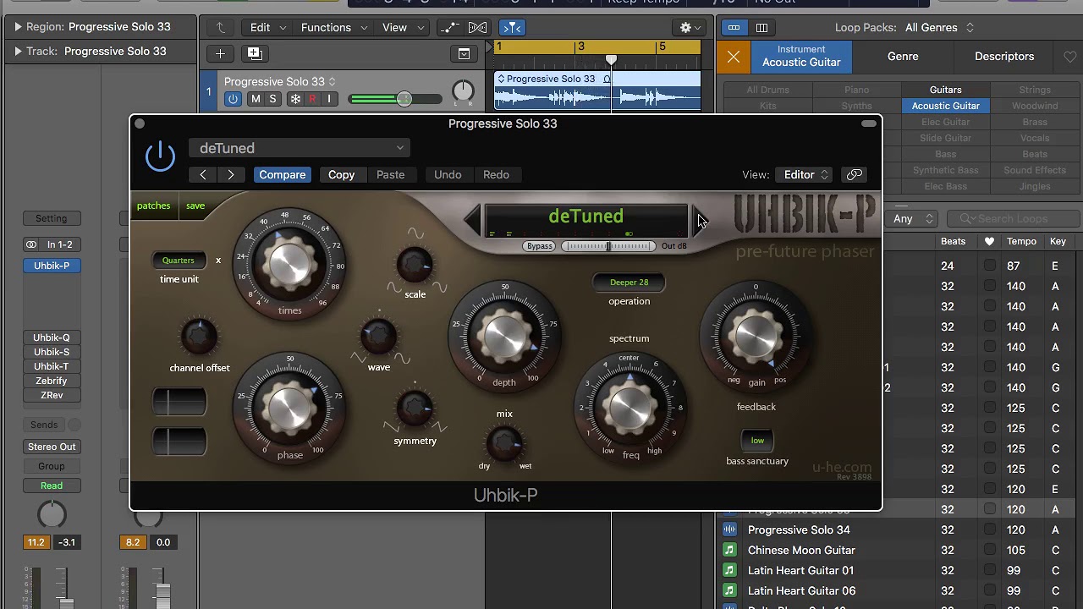Switch to the Genre tab
The image size is (1083, 609).
[x=903, y=57]
